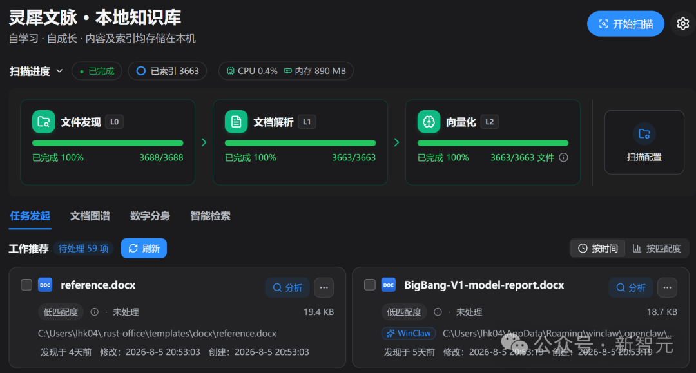Click the DOC icon of reference.docx
Viewport: 696px width, 373px height.
click(x=45, y=285)
